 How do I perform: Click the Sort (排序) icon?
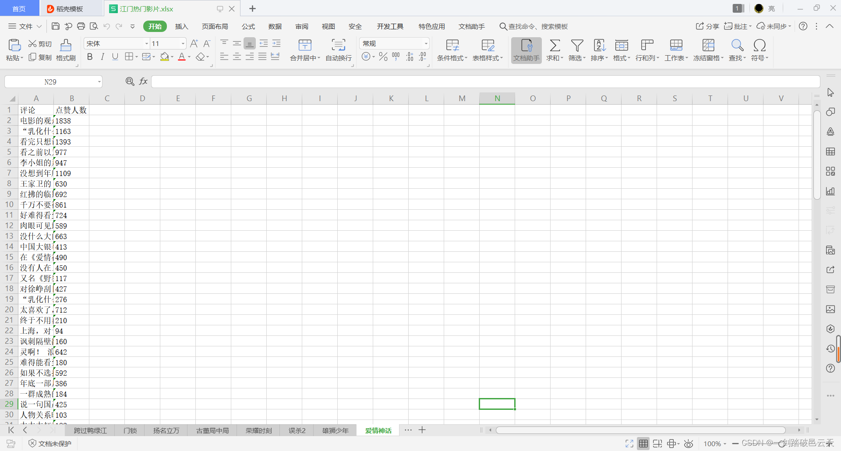tap(599, 45)
